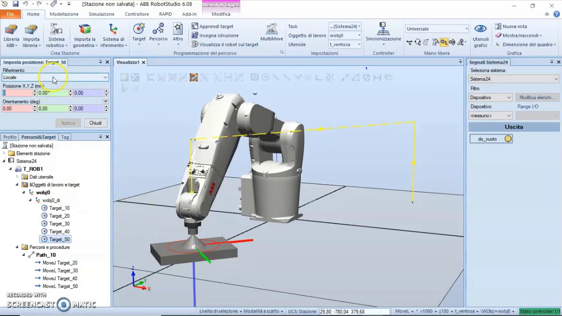Image resolution: width=562 pixels, height=316 pixels.
Task: Switch to the Profilo tab
Action: 10,137
